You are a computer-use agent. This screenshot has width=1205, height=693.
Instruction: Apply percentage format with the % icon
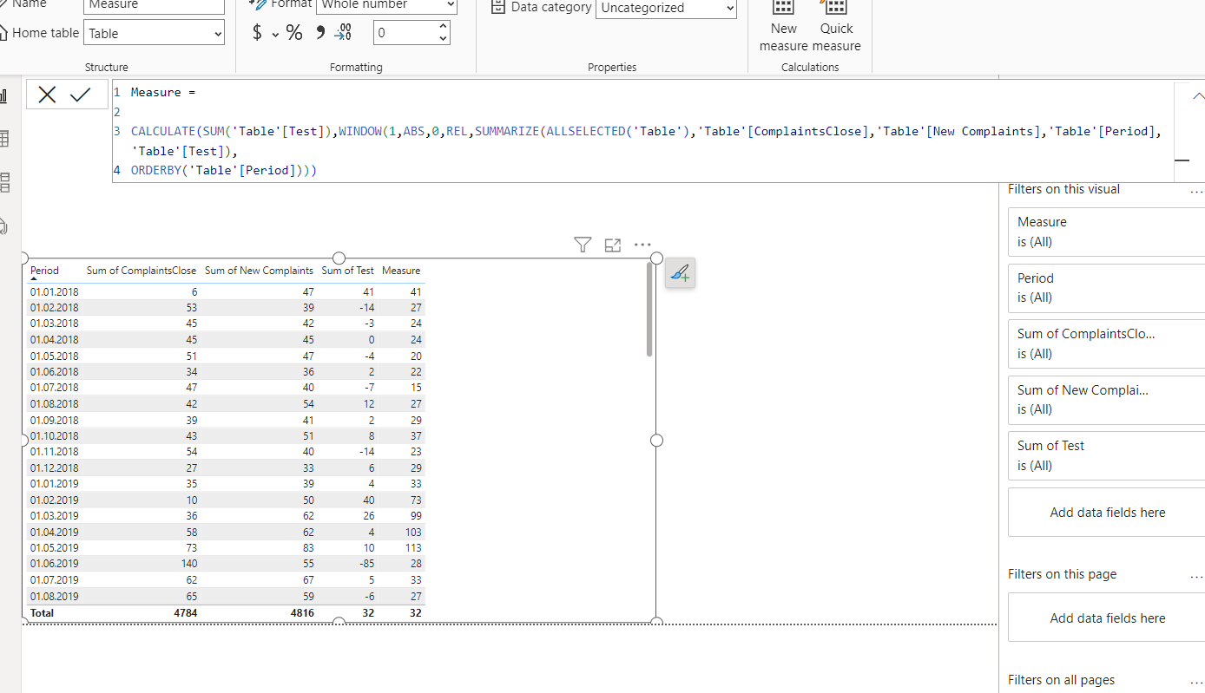pos(294,33)
